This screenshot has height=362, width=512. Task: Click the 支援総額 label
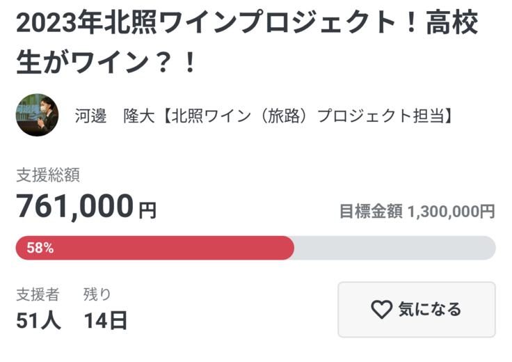pos(48,175)
